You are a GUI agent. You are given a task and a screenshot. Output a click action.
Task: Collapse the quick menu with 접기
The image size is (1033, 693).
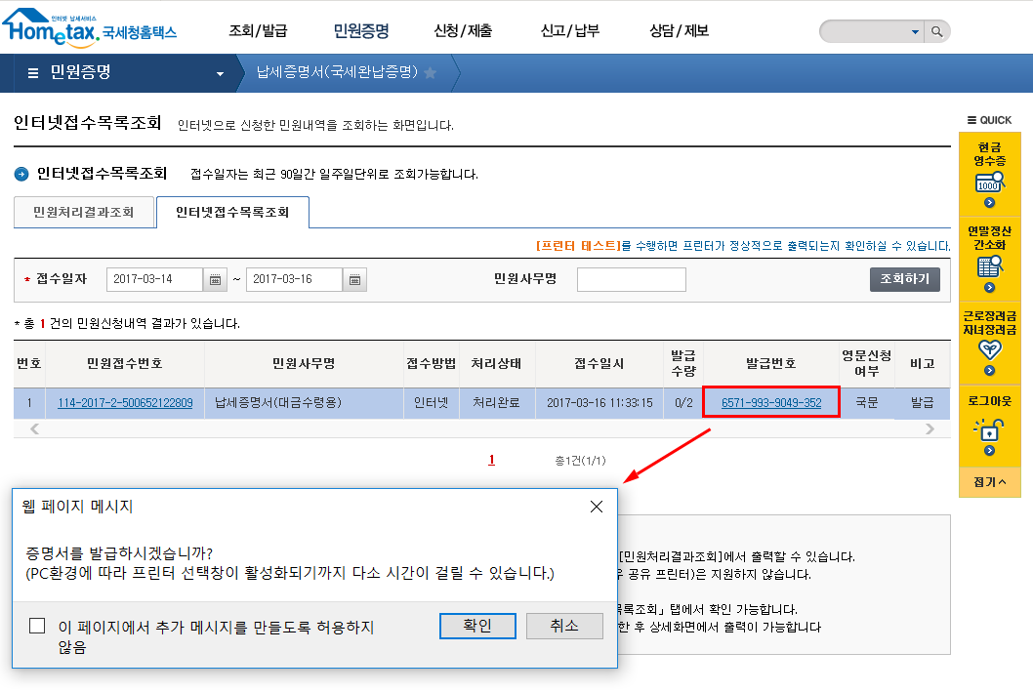pos(989,482)
